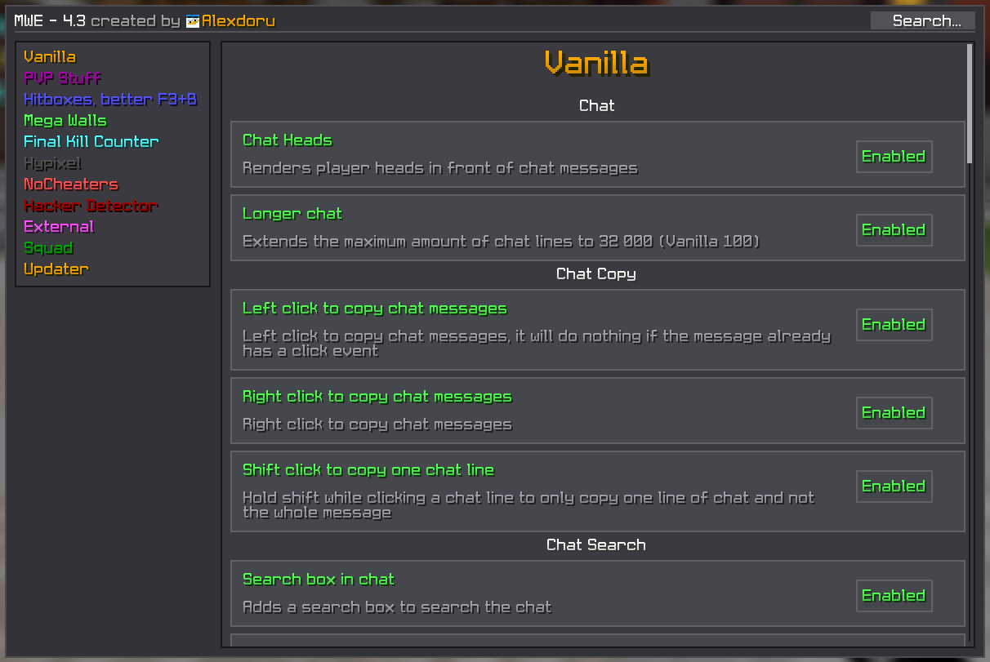Select Hitboxes, better F3+B category
Viewport: 990px width, 662px height.
point(111,100)
